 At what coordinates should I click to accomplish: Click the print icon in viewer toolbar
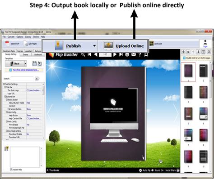tap(127, 54)
